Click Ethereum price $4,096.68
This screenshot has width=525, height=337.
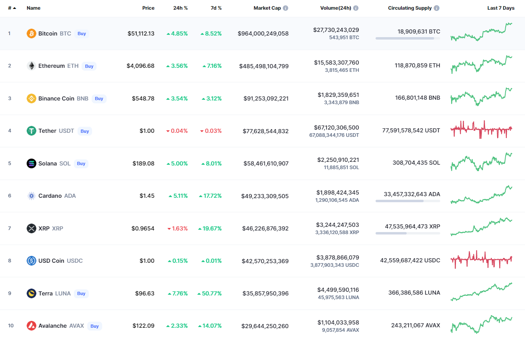click(x=140, y=66)
